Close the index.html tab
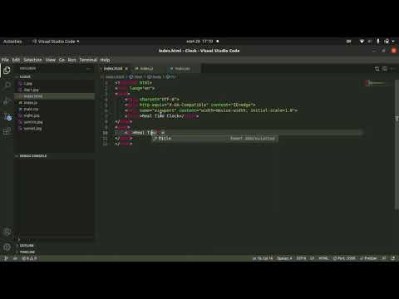Viewport: 399px width, 299px height. (x=126, y=69)
